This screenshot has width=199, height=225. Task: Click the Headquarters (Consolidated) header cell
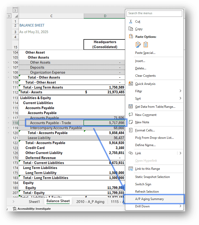coord(104,44)
